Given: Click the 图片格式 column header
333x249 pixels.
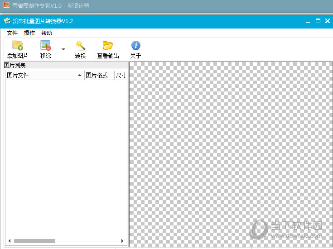Looking at the screenshot, I should (x=99, y=75).
